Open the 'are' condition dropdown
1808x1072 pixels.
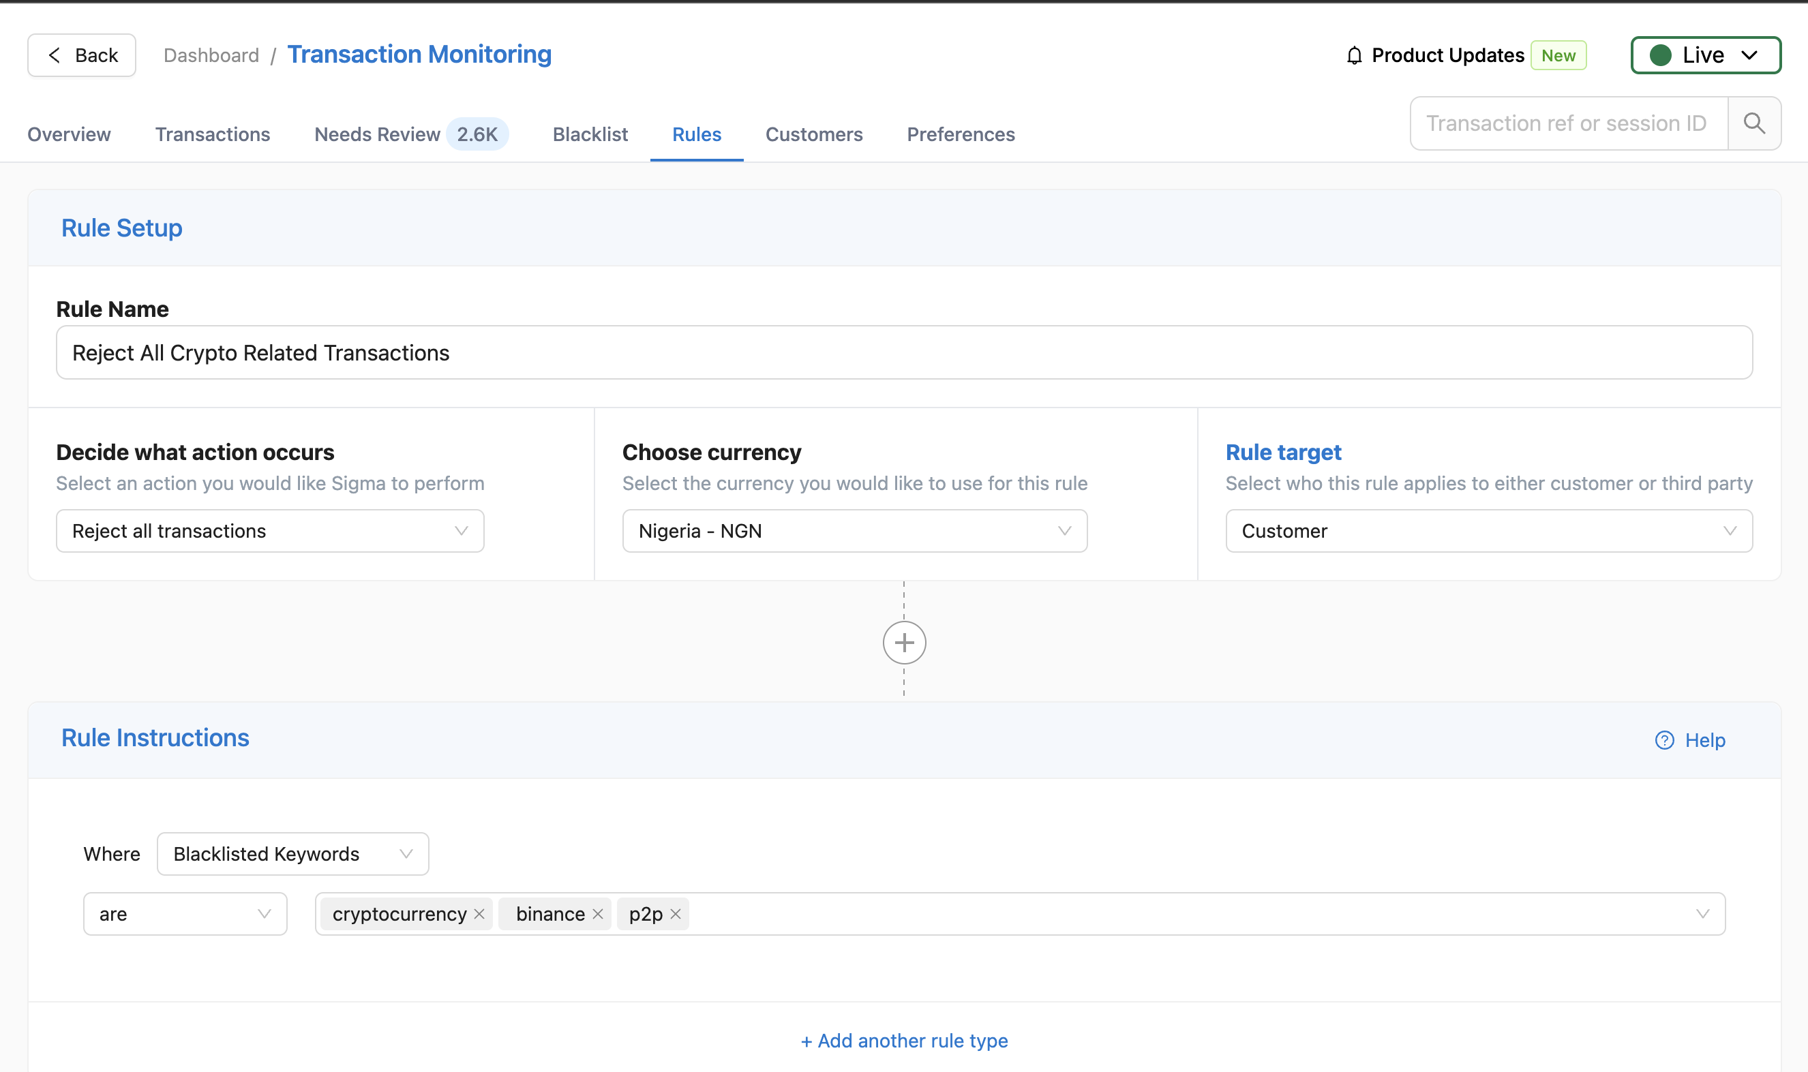coord(185,914)
